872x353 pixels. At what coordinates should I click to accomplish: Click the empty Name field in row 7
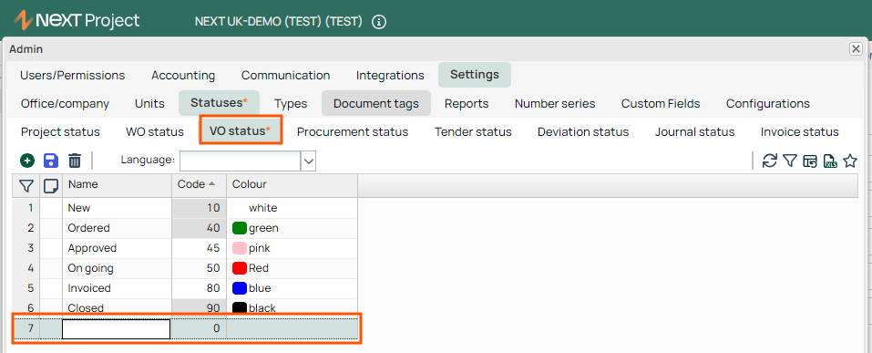click(x=116, y=329)
